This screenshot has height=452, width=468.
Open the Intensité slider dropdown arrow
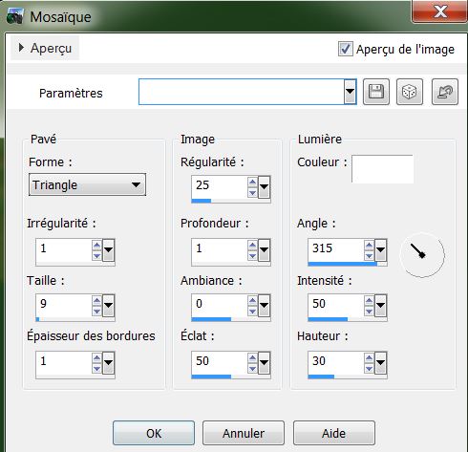tap(380, 305)
